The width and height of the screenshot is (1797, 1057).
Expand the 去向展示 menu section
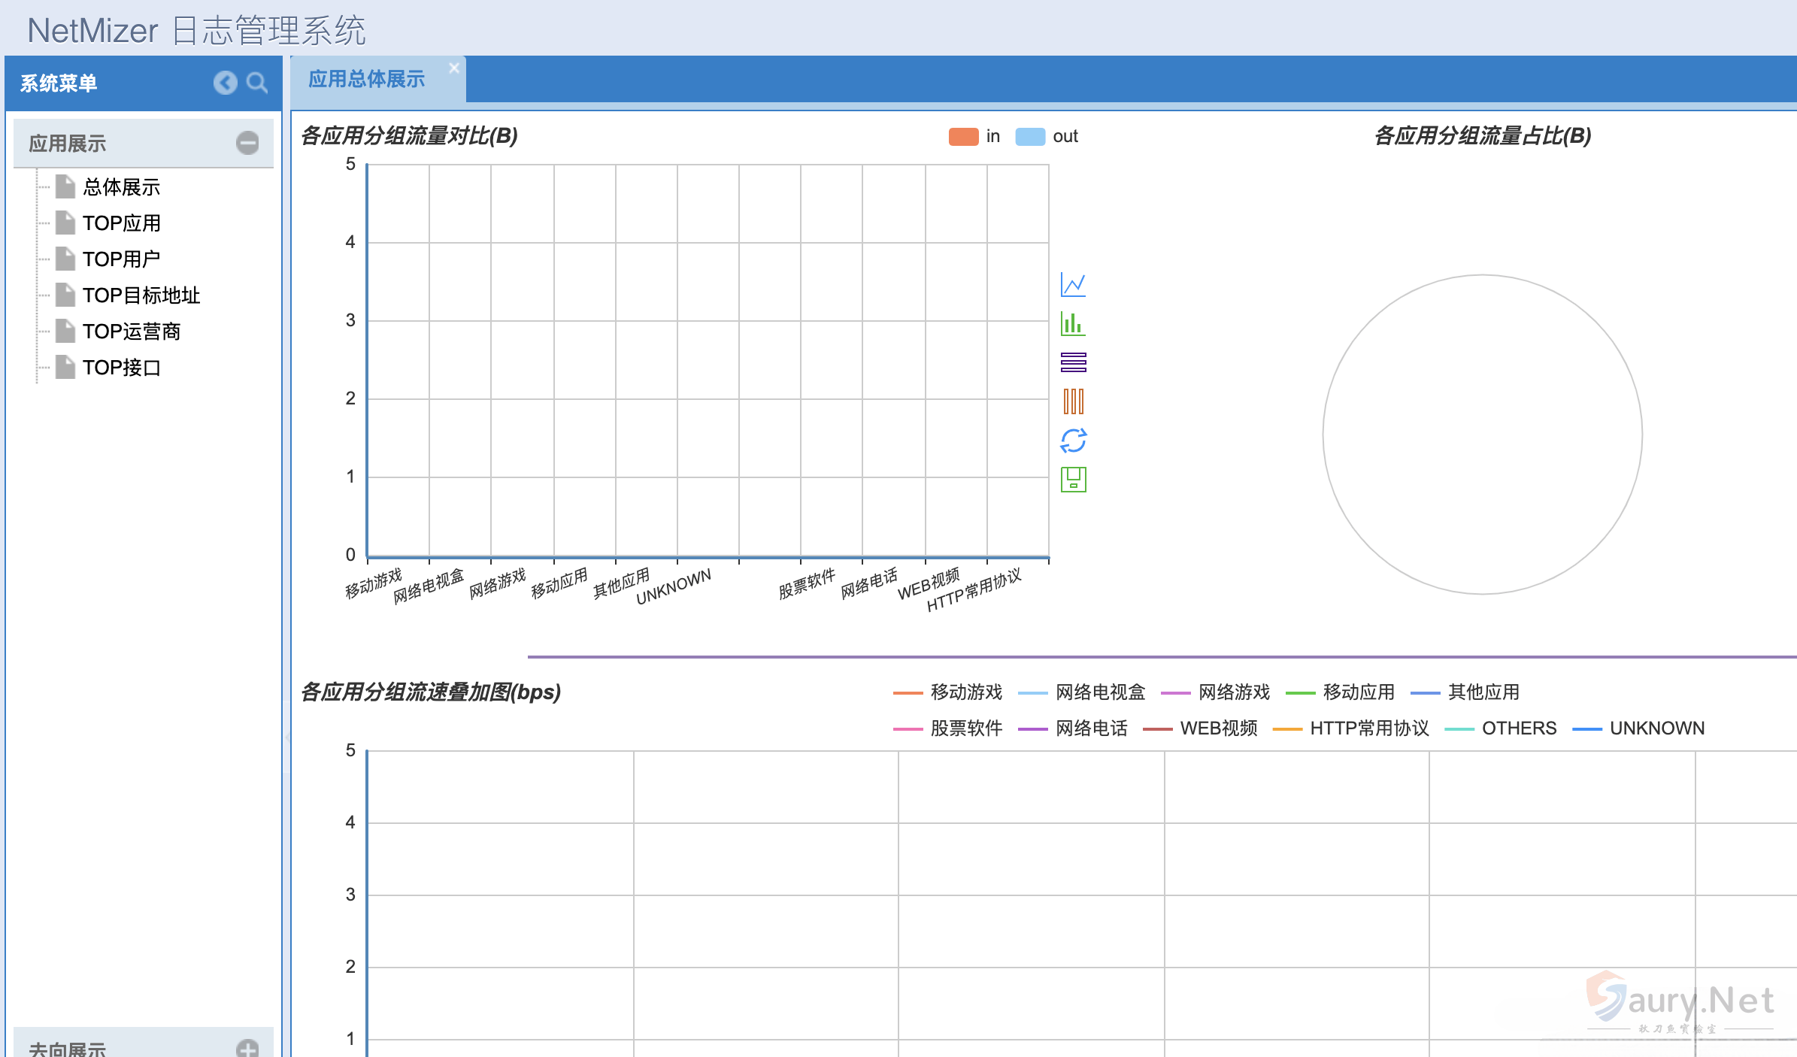247,1047
